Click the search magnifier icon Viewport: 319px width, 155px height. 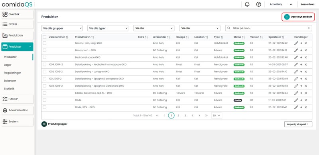click(x=229, y=28)
